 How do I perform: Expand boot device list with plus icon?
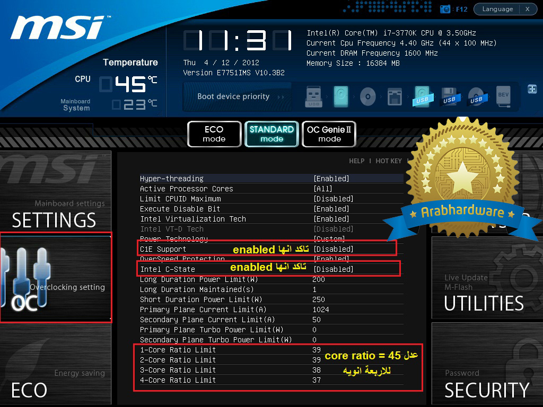532,89
